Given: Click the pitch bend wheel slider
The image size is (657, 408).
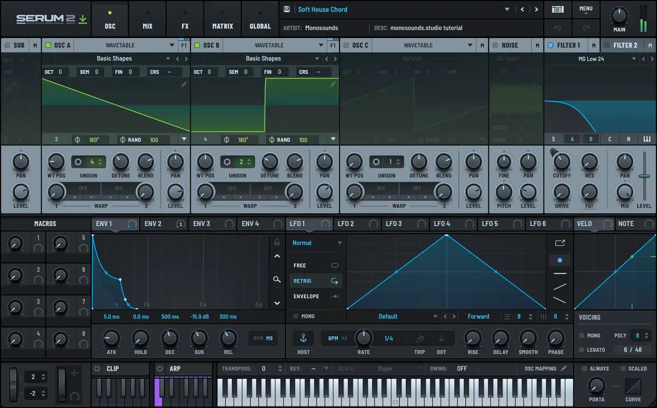Looking at the screenshot, I should coord(14,385).
